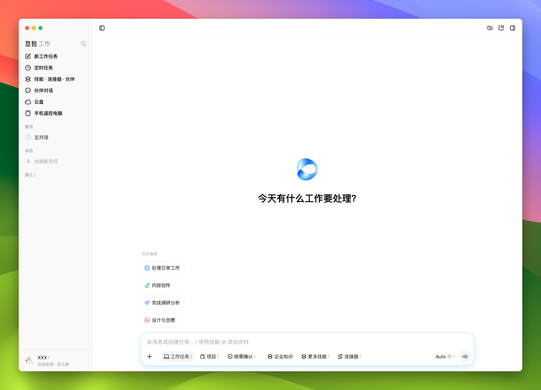Open the Auto 高 model dropdown
This screenshot has width=541, height=390.
[445, 356]
